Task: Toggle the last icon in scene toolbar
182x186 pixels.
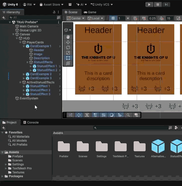Action: tap(178, 18)
